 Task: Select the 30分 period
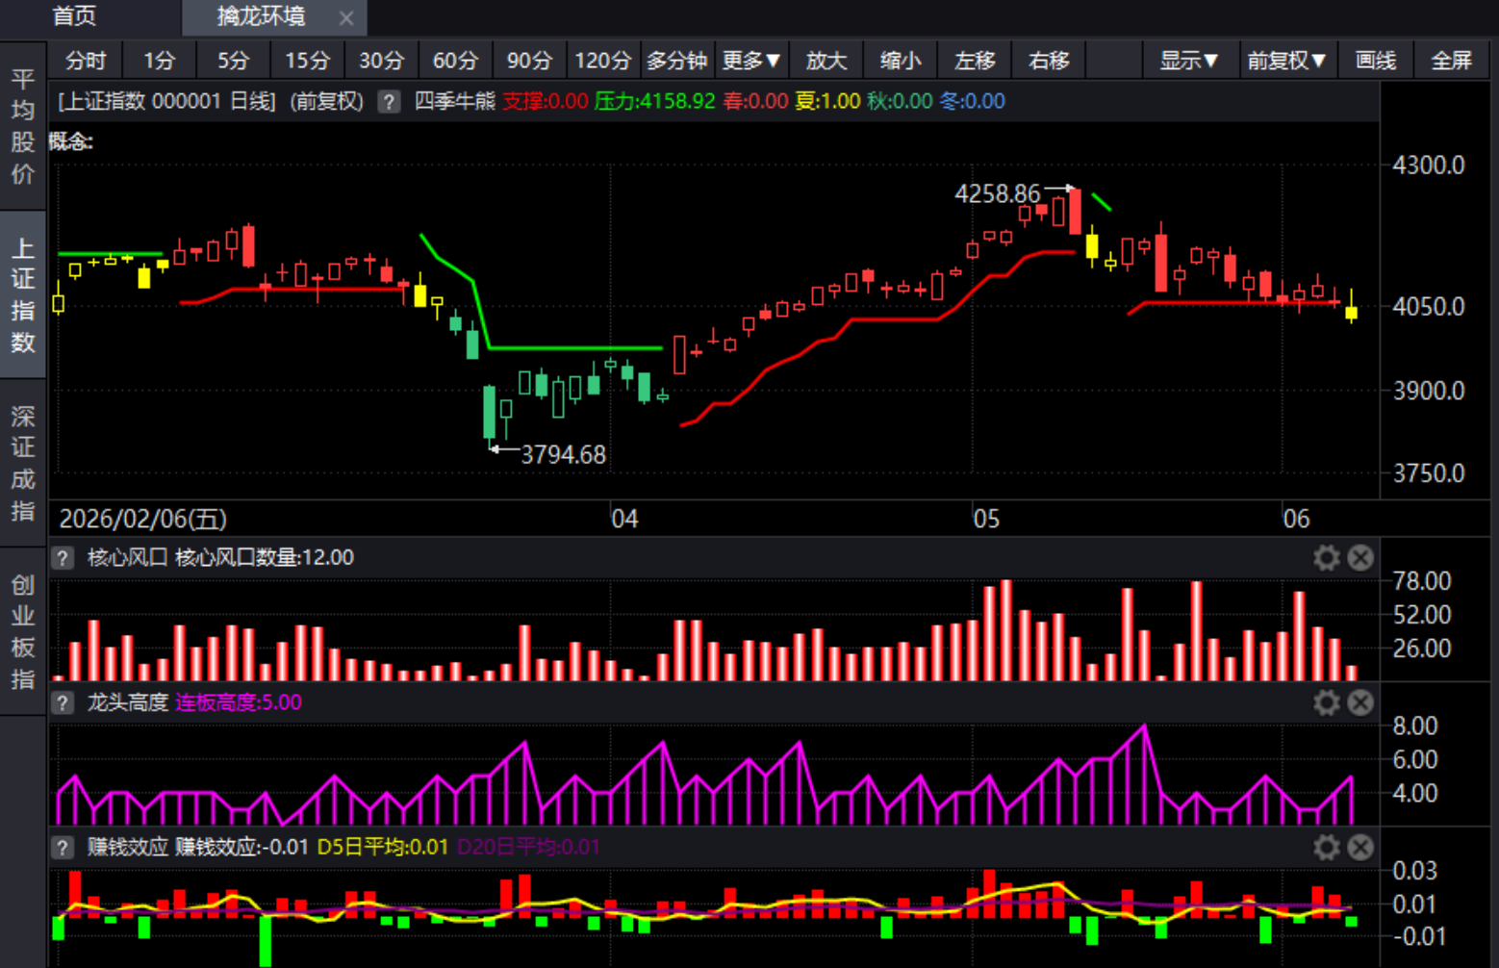tap(382, 61)
